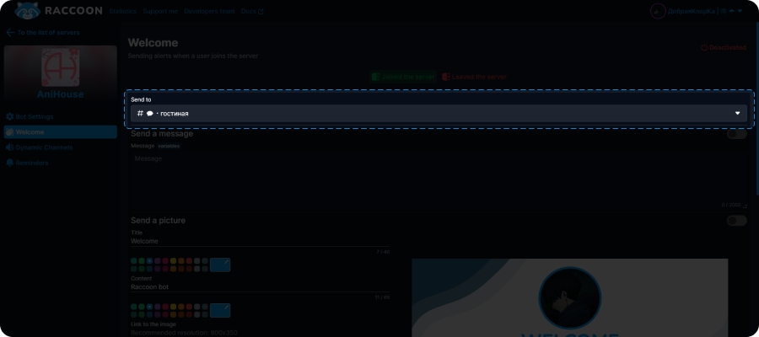Click the Reminders bell icon
Image resolution: width=759 pixels, height=337 pixels.
pyautogui.click(x=10, y=163)
